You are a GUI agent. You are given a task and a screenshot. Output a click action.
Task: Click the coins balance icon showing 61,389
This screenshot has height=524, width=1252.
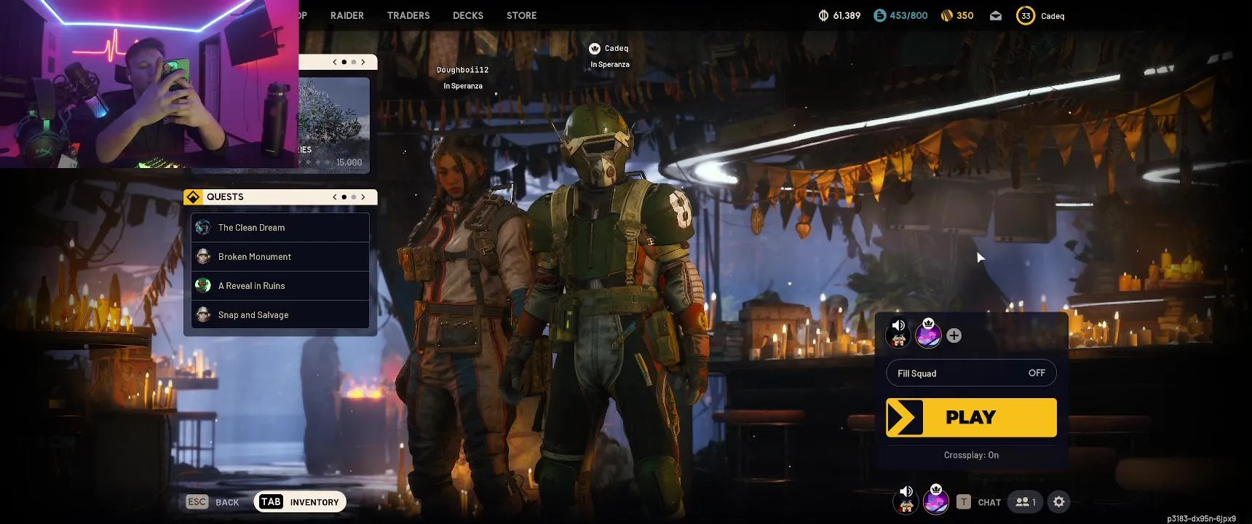pos(823,15)
